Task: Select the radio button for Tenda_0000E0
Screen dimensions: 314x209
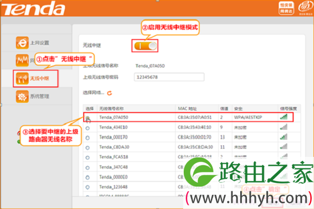Action: click(87, 177)
